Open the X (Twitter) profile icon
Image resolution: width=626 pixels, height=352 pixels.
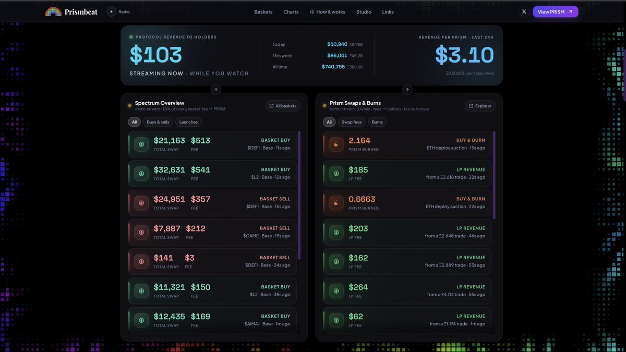(x=524, y=11)
